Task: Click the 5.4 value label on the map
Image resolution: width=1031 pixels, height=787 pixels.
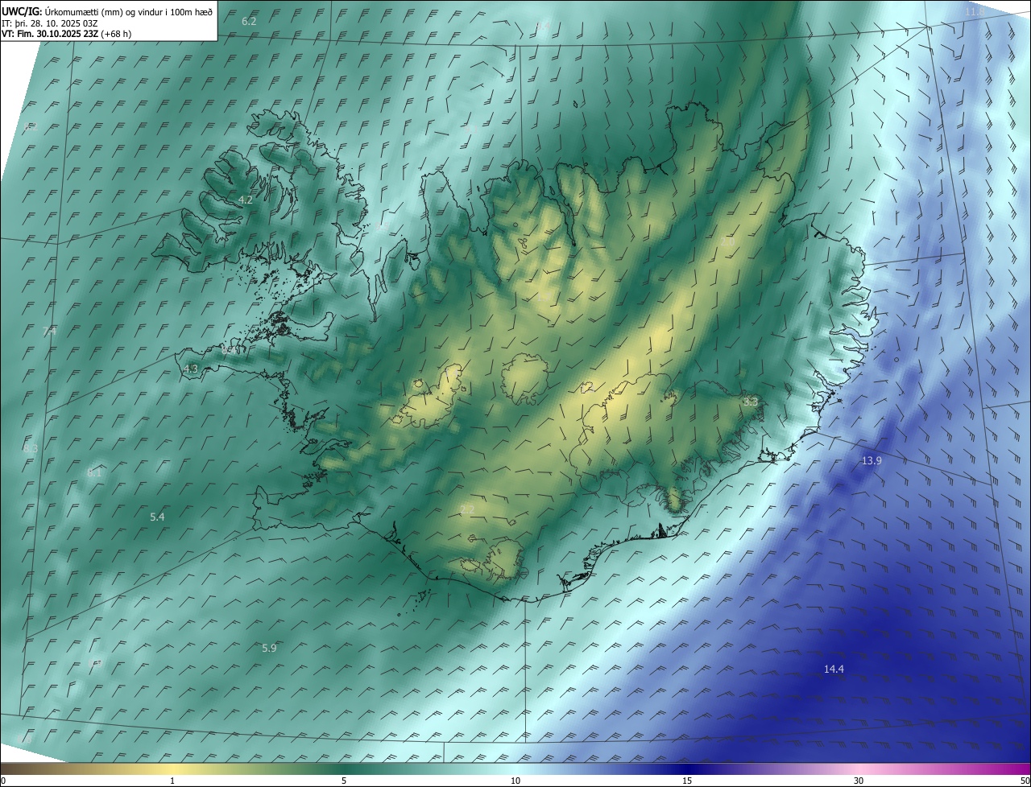Action: [x=157, y=517]
